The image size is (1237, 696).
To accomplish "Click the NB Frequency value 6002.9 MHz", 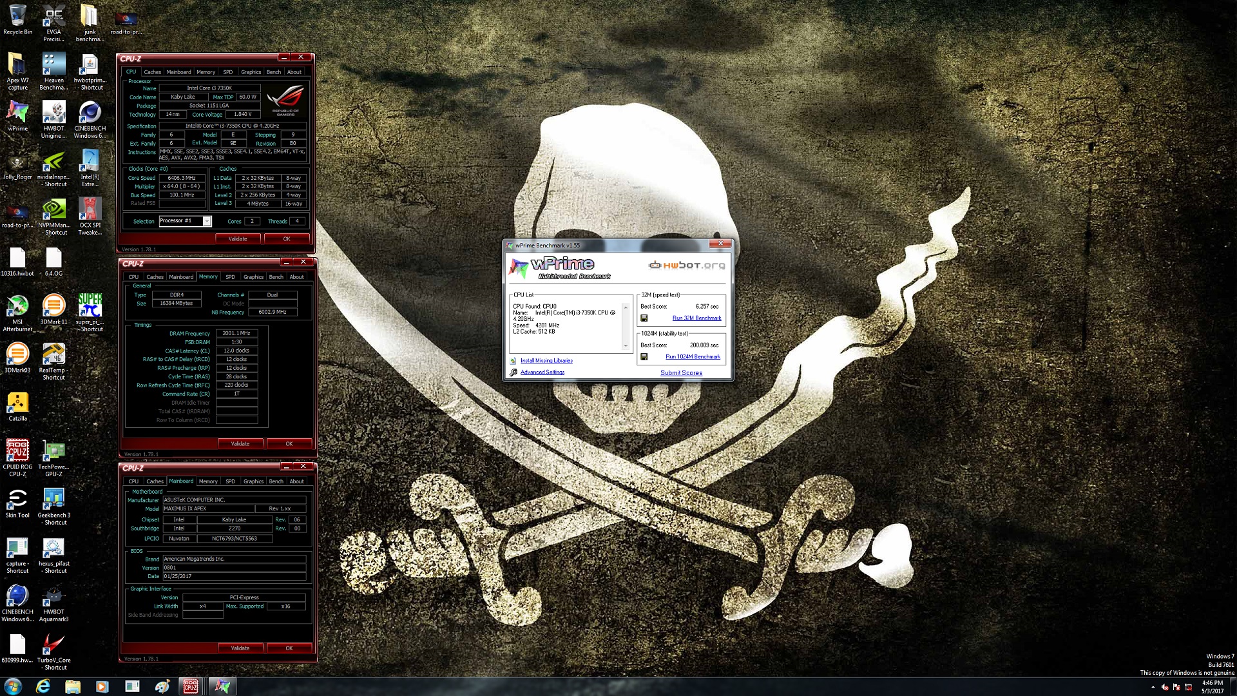I will (273, 313).
